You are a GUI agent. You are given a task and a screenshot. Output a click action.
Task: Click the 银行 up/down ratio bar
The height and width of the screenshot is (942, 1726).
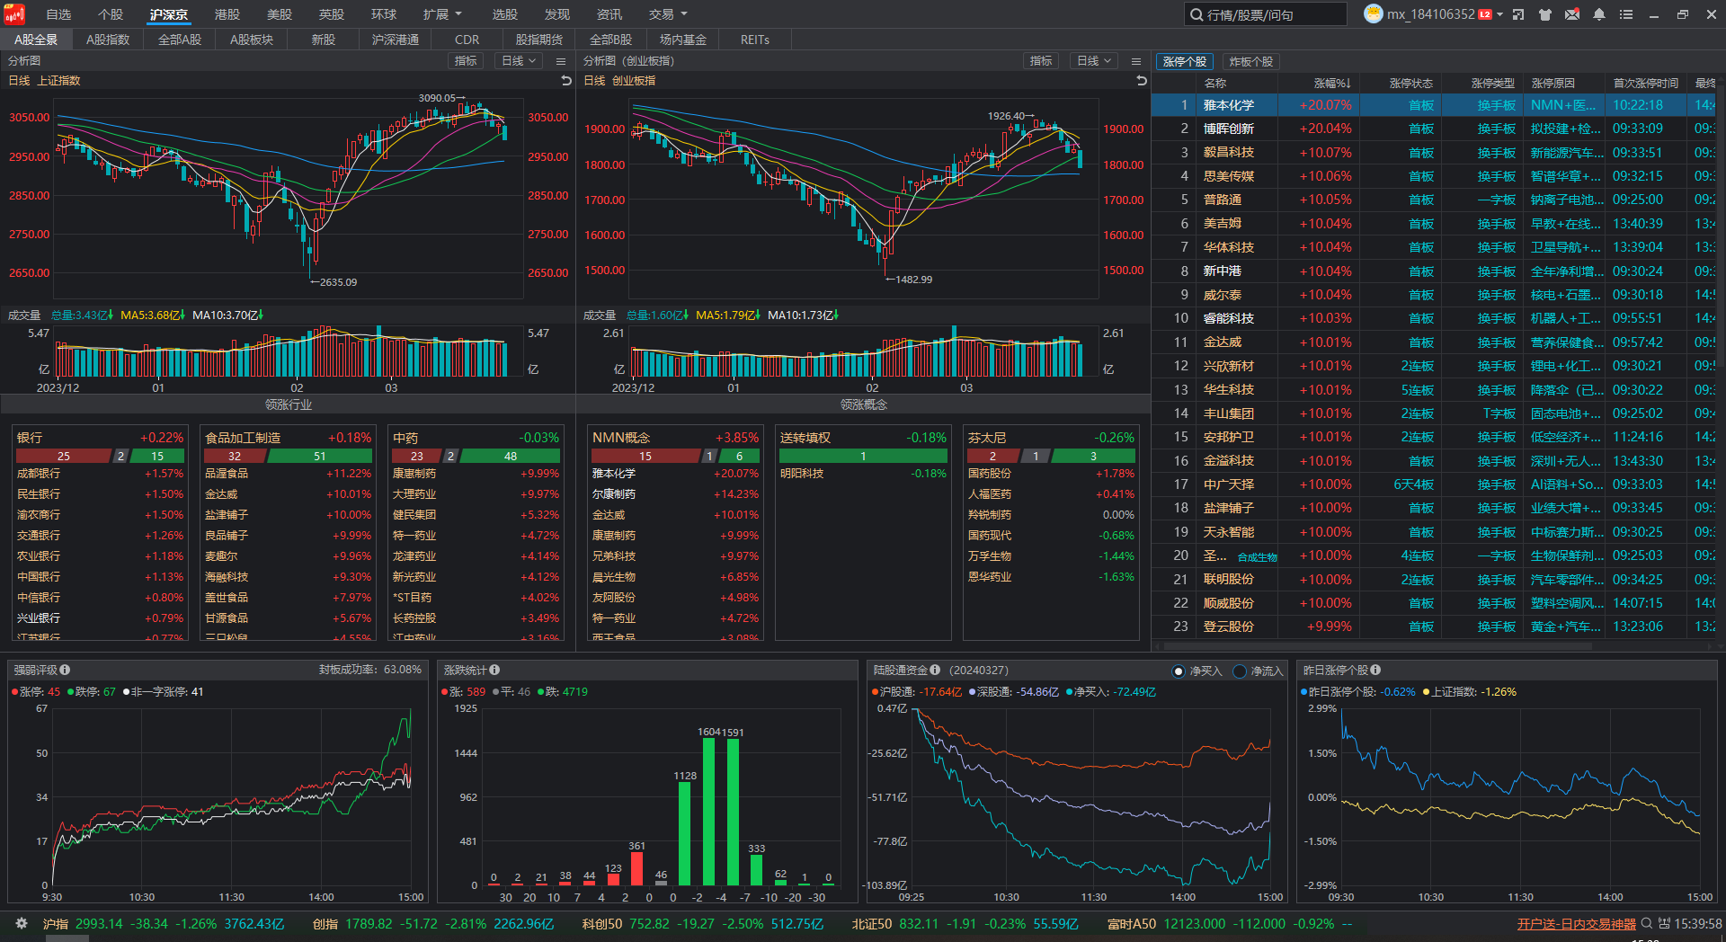[x=100, y=457]
